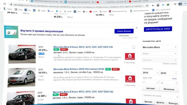The width and height of the screenshot is (187, 105).
Task: Click the Автодом dealer logo on E250 listing
Action: [130, 56]
